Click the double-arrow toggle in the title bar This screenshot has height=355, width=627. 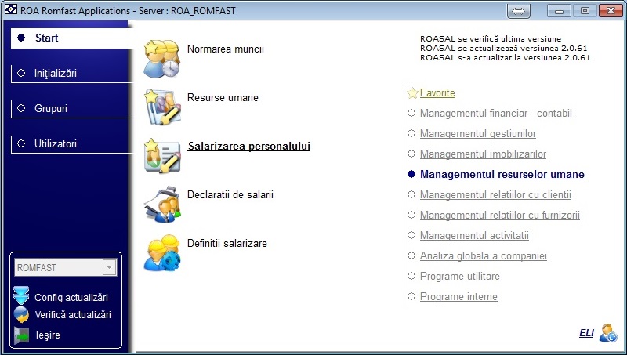coord(519,11)
